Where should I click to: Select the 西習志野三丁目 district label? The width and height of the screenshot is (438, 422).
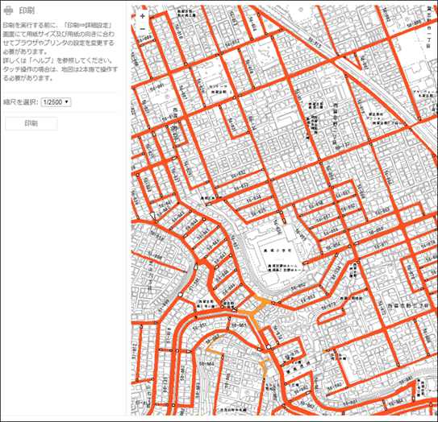(408, 306)
